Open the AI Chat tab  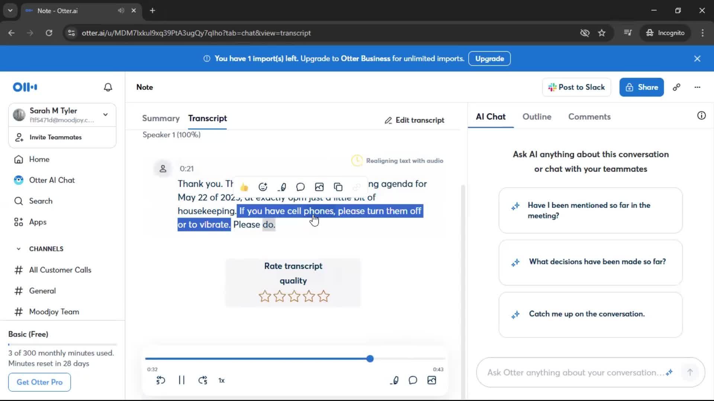(x=491, y=117)
